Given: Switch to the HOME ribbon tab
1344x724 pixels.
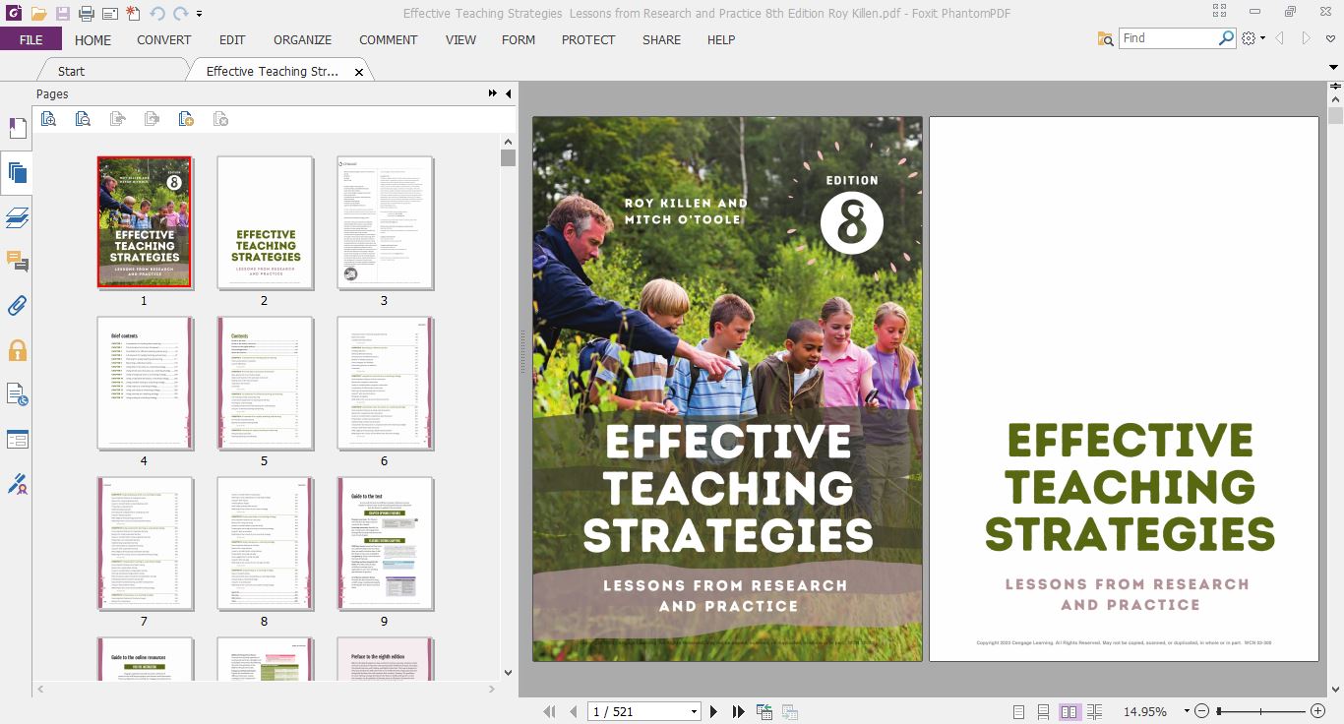Looking at the screenshot, I should pyautogui.click(x=93, y=40).
